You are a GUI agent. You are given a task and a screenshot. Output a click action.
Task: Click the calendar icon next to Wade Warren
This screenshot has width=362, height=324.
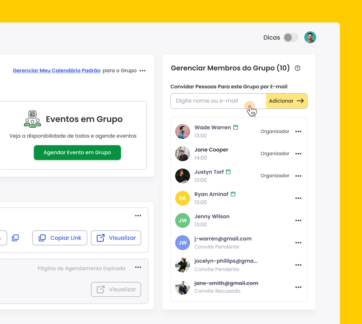pyautogui.click(x=235, y=127)
